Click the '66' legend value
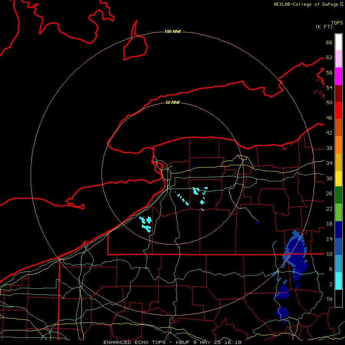 (329, 42)
